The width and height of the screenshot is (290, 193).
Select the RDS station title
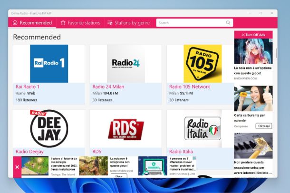pos(97,152)
